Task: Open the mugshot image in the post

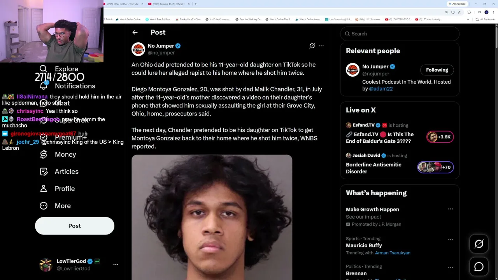Action: [x=212, y=217]
